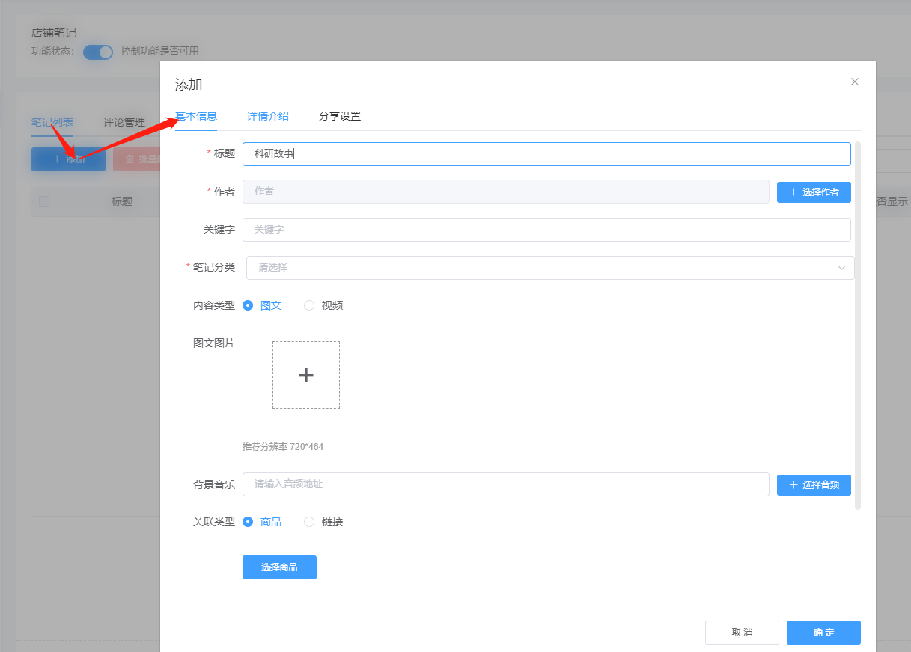Select the 视频 content type radio
The width and height of the screenshot is (911, 652).
click(x=309, y=305)
